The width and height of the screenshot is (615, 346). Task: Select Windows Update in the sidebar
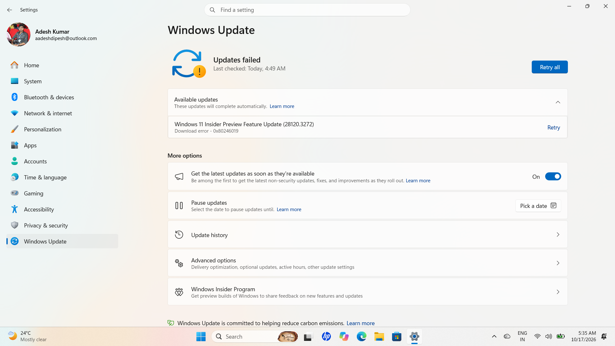point(62,241)
